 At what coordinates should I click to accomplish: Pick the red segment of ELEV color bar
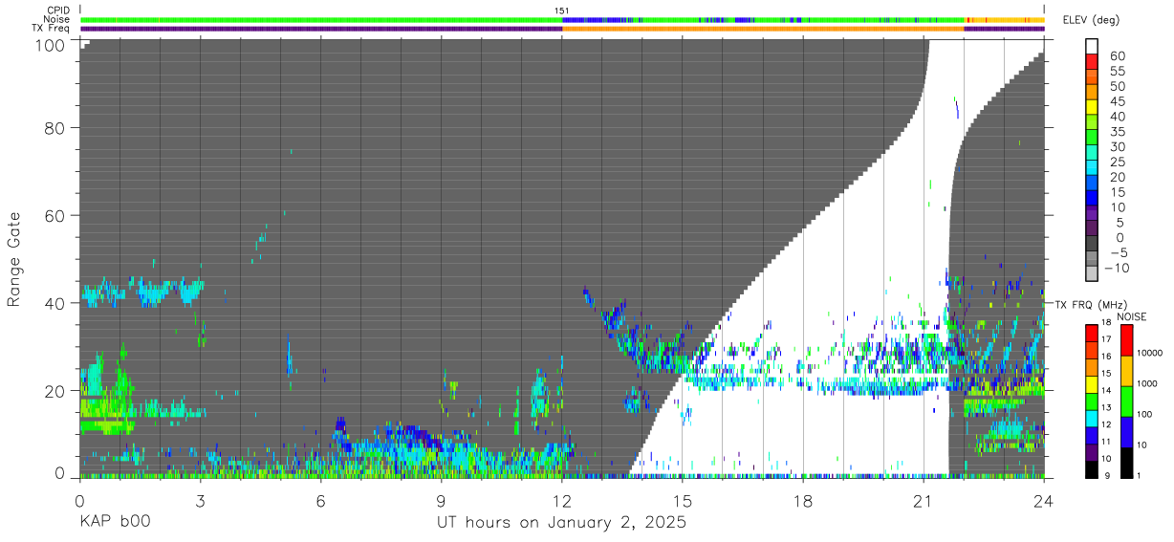[1092, 61]
